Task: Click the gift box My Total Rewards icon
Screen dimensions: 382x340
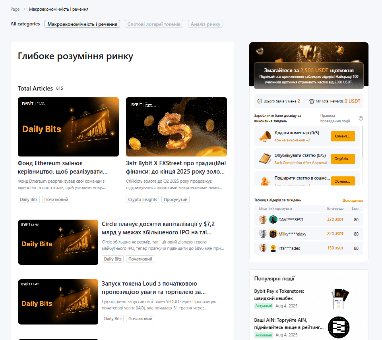Action: (312, 101)
